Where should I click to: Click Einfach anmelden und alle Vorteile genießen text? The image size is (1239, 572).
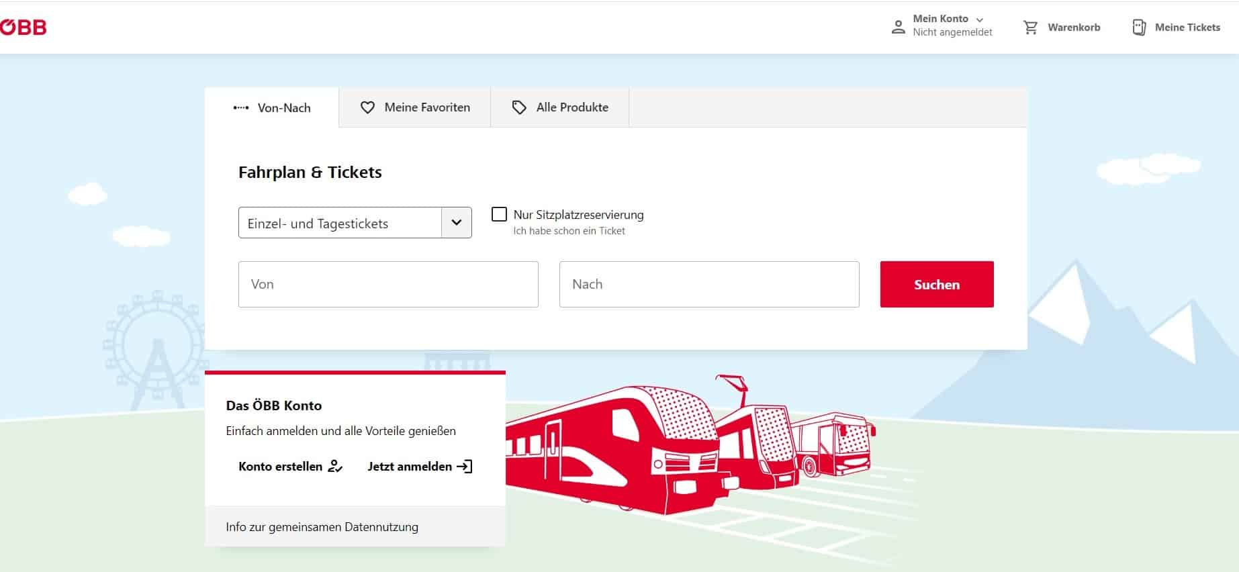pyautogui.click(x=341, y=431)
